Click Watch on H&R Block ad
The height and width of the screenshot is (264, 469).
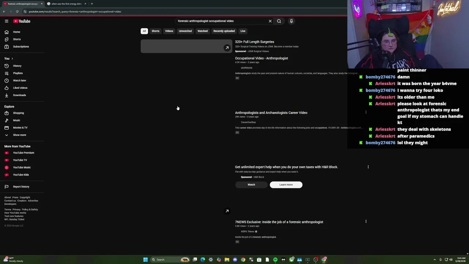tap(251, 185)
